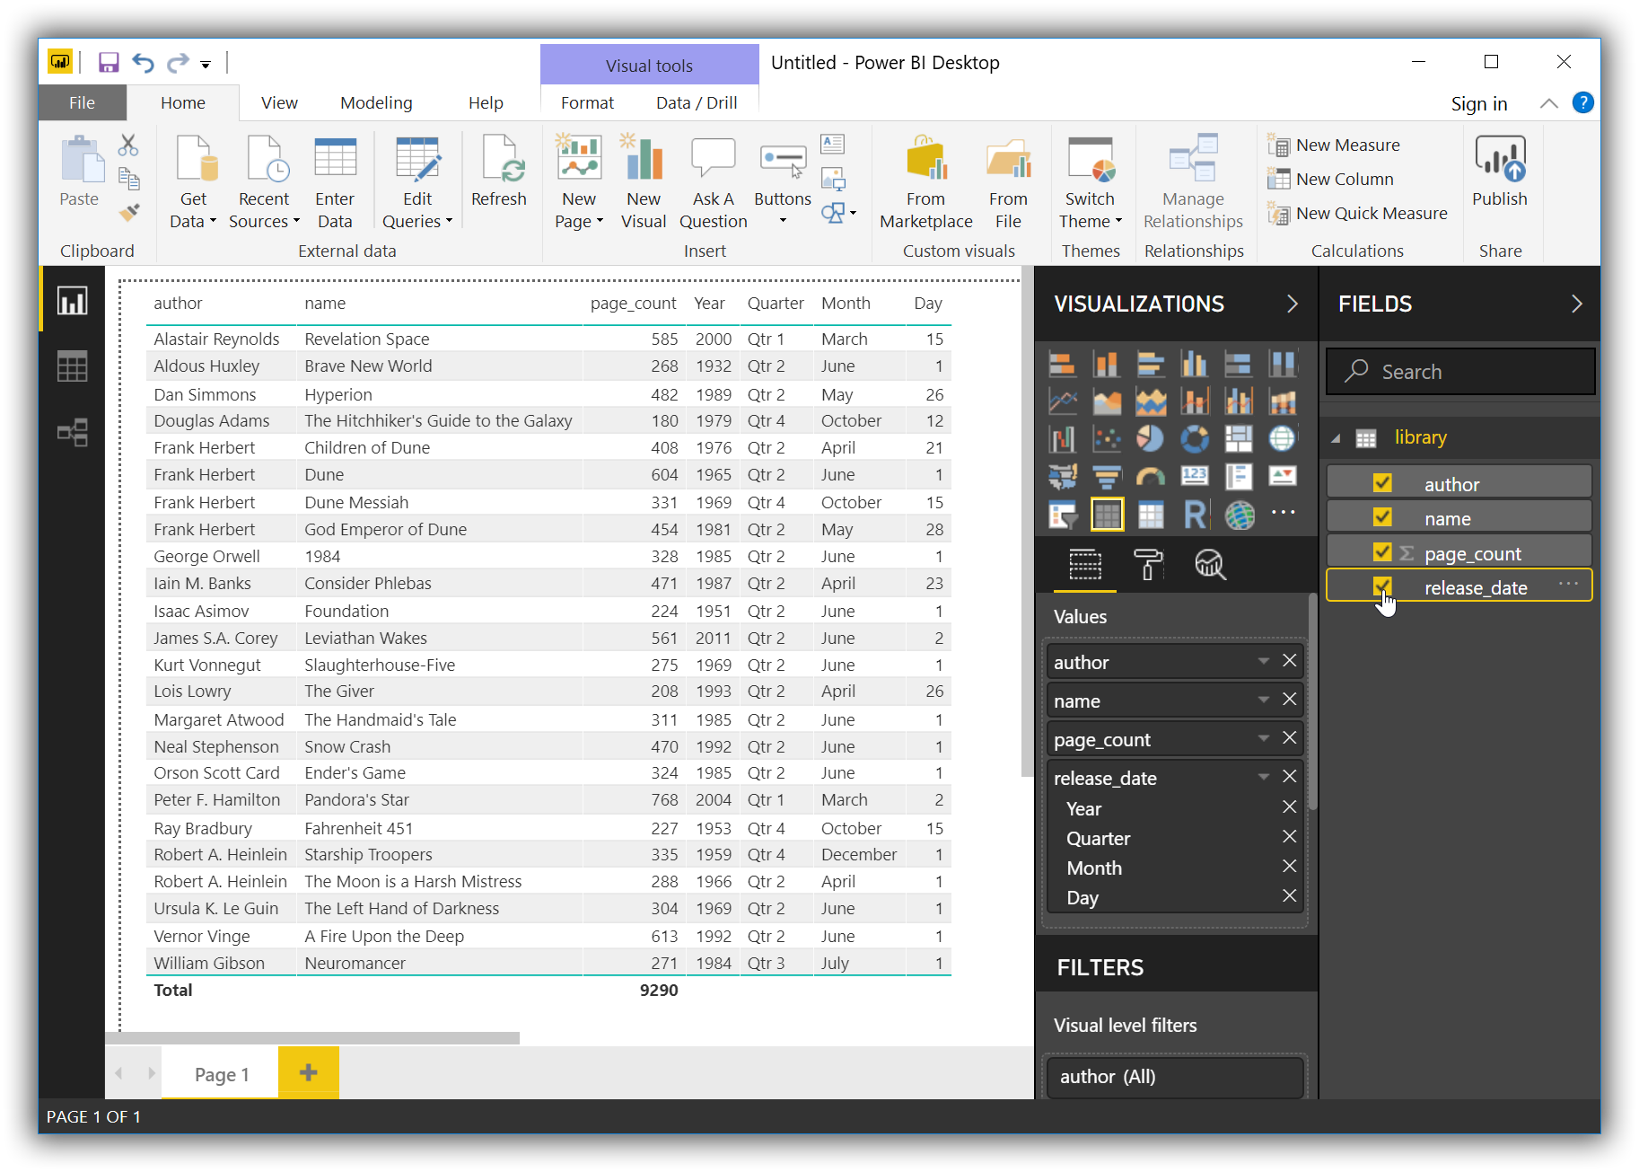Screen dimensions: 1639x1172
Task: Click the New Measure button
Action: point(1336,144)
